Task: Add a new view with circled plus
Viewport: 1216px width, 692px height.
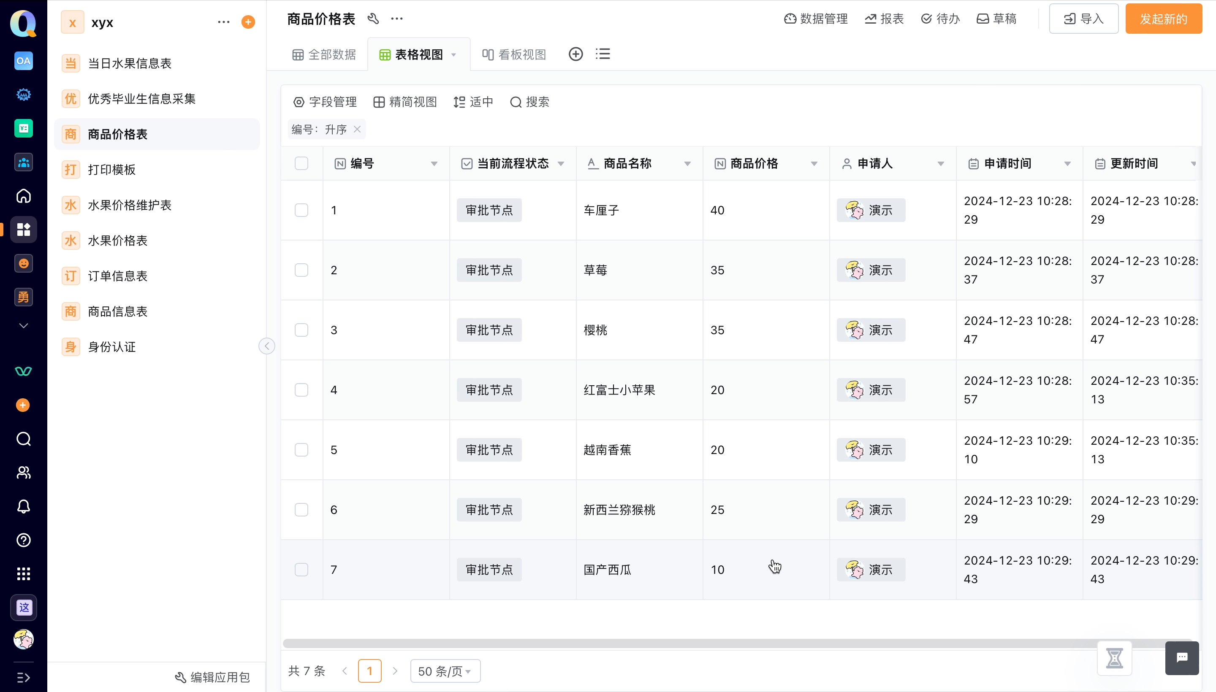Action: [575, 54]
